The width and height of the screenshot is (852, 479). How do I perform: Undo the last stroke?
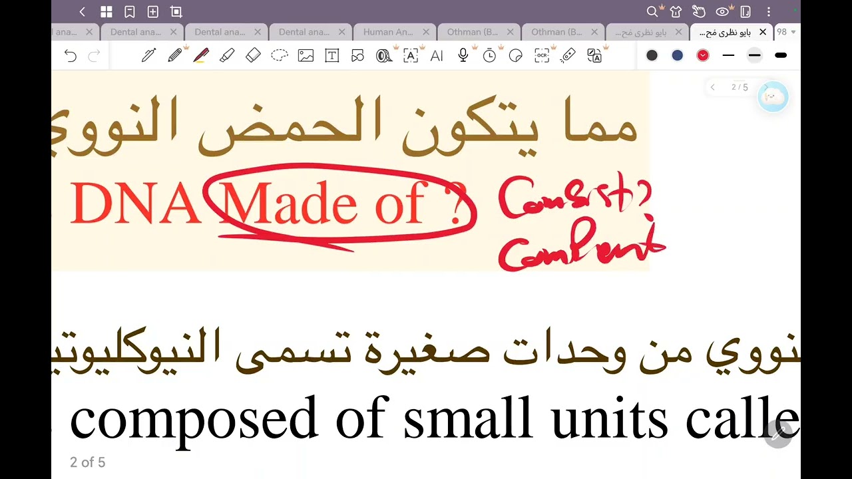71,56
